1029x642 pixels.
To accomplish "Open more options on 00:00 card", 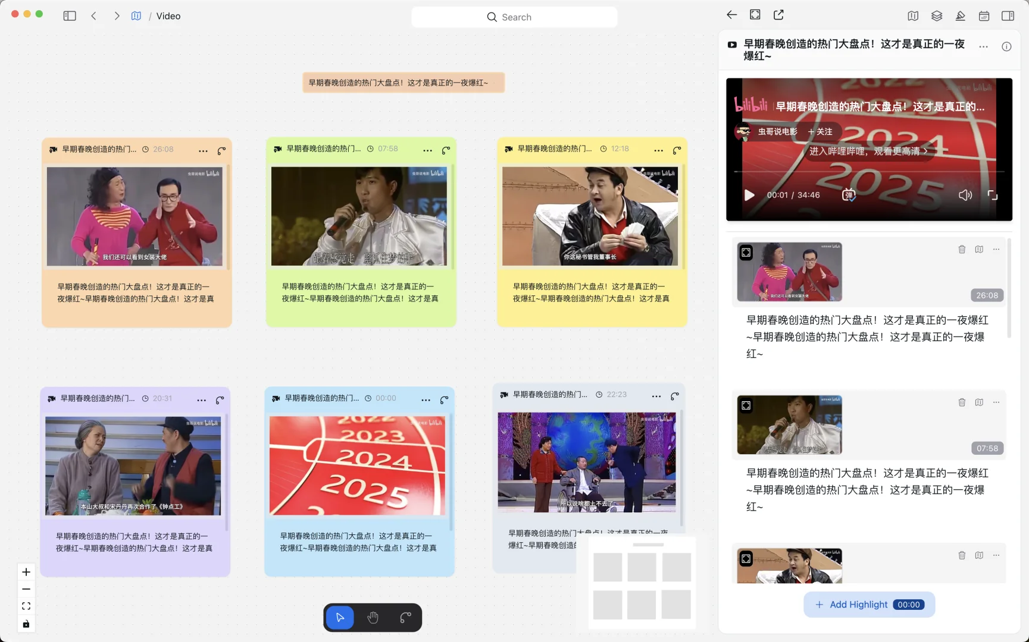I will click(x=426, y=401).
